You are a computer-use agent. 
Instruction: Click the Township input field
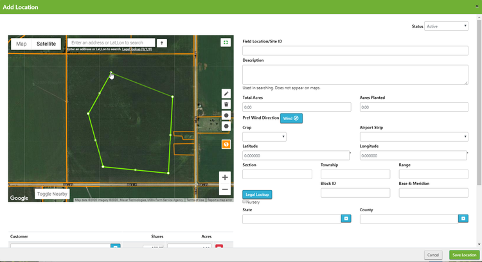pos(355,174)
